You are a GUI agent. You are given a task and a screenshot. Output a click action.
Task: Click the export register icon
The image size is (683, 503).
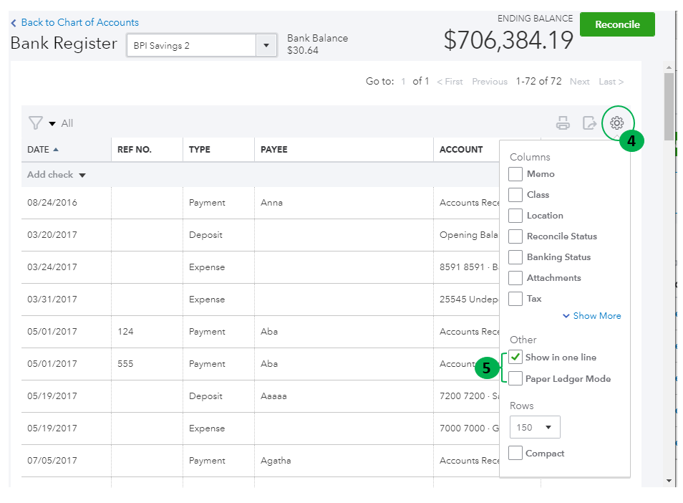589,123
